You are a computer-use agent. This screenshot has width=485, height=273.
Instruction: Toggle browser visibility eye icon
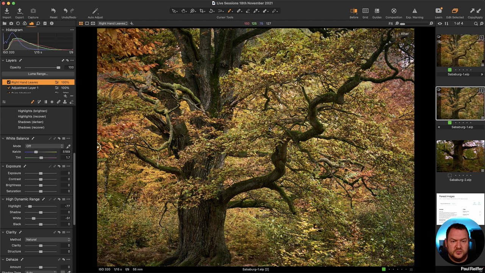tap(440, 24)
